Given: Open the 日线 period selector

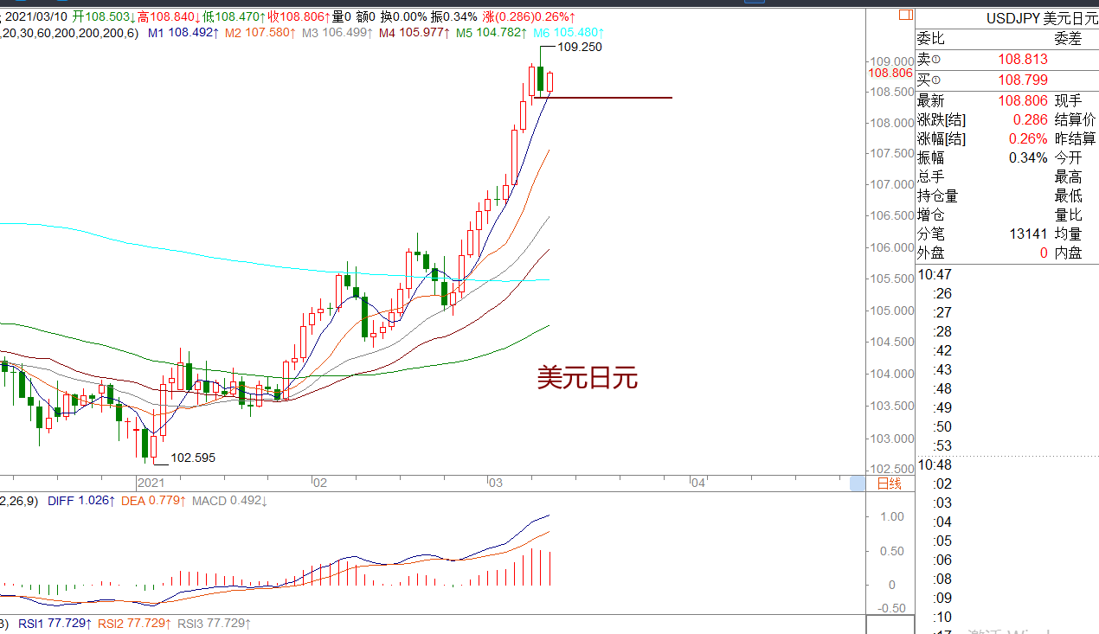Looking at the screenshot, I should tap(890, 484).
